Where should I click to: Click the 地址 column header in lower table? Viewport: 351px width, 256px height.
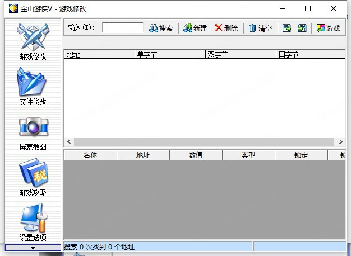coord(144,155)
